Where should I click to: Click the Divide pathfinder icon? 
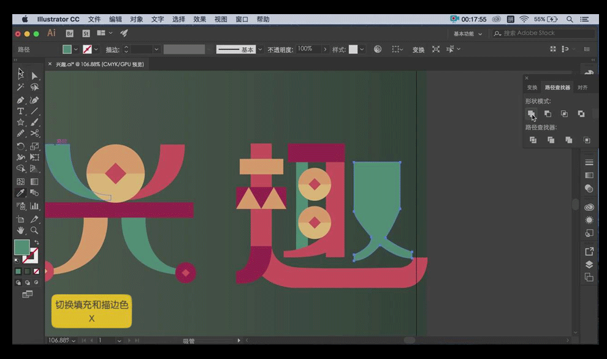(533, 140)
